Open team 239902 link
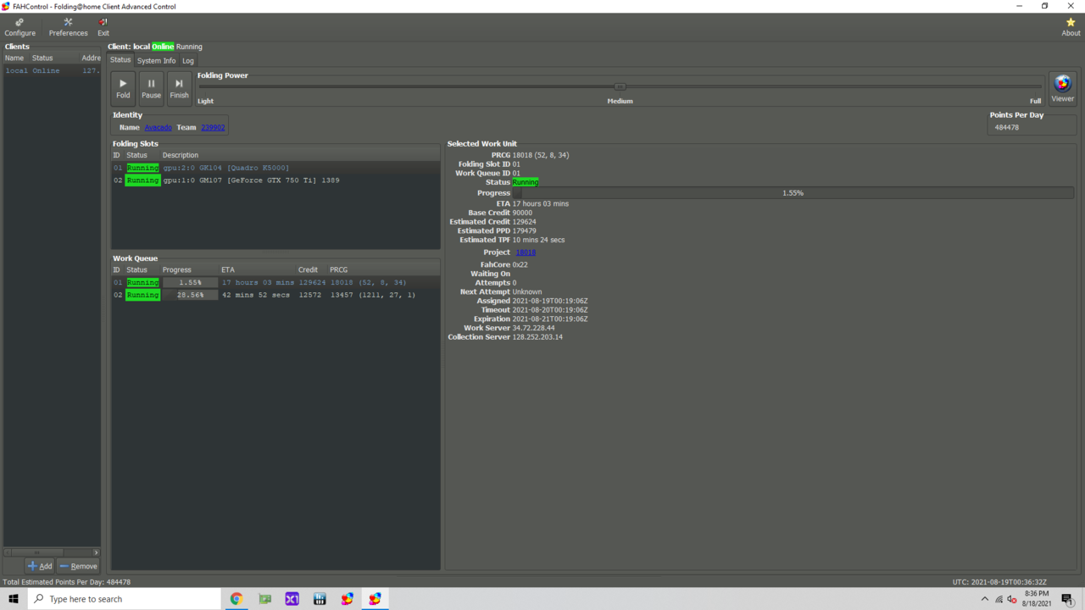Viewport: 1085px width, 610px height. pos(213,128)
